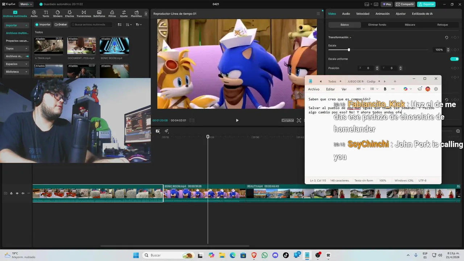Add keyframe diamond for Posición
This screenshot has height=261, width=464.
click(x=455, y=68)
